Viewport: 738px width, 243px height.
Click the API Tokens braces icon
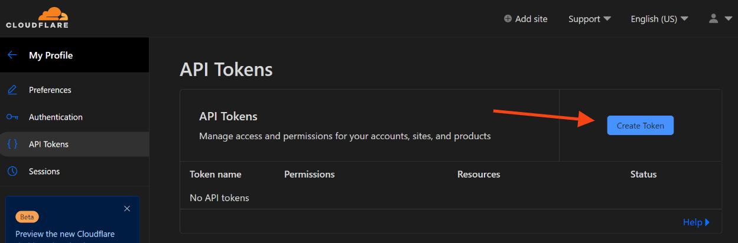point(12,144)
